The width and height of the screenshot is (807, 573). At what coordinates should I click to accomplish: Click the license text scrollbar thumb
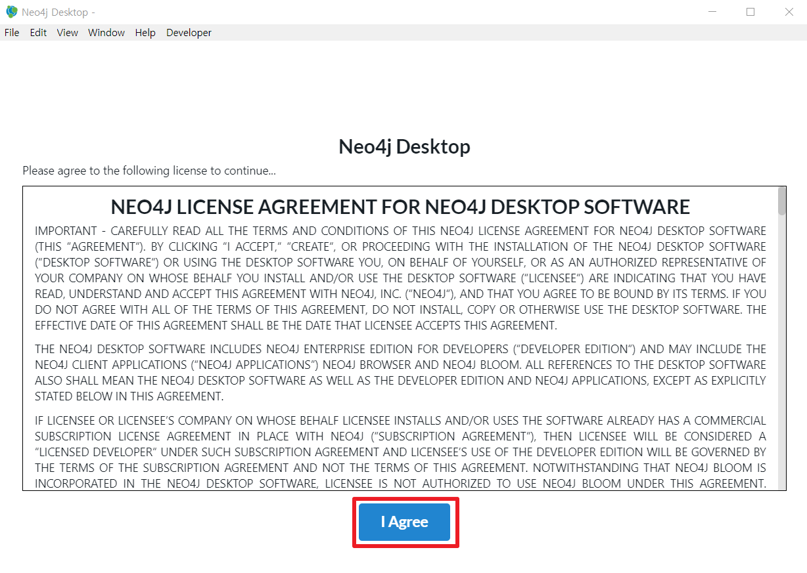click(x=781, y=201)
